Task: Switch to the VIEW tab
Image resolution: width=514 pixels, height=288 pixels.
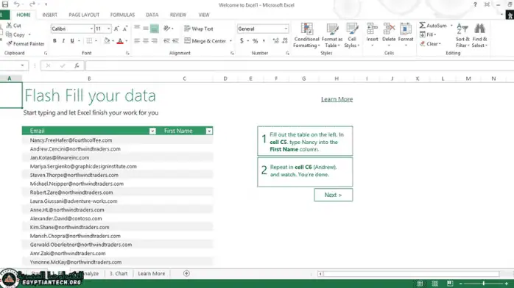Action: point(203,15)
